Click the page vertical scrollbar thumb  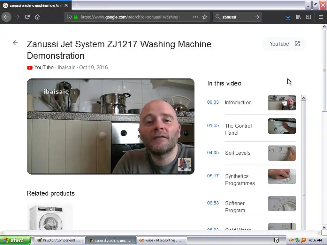coord(324,71)
